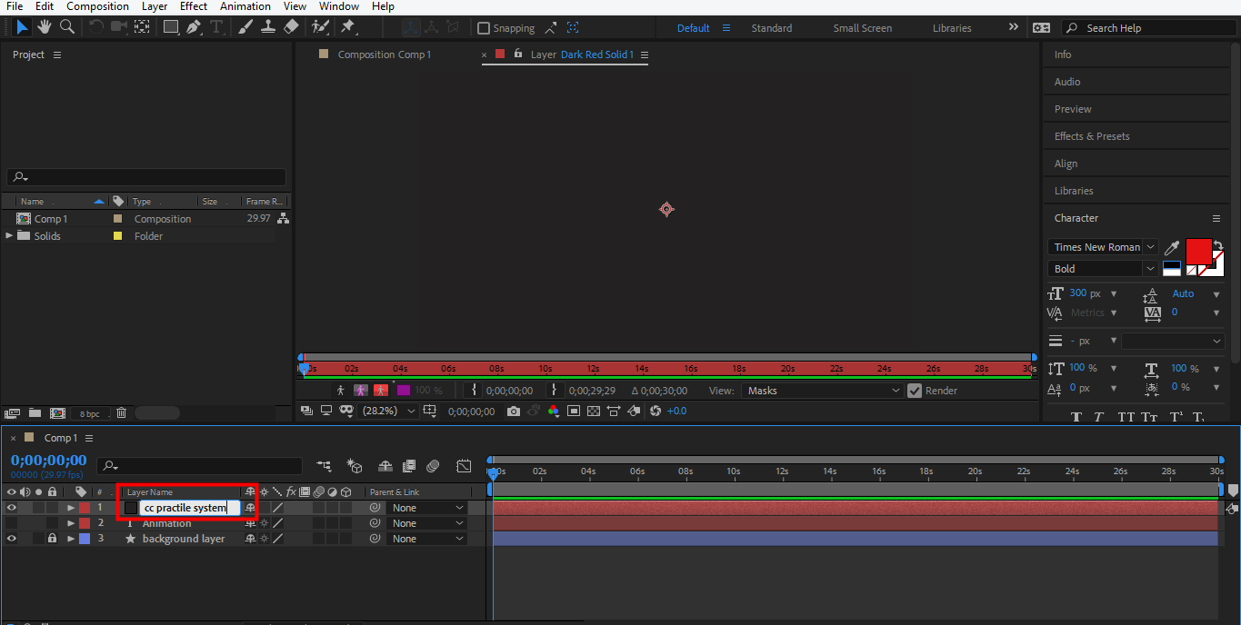Select the Hand tool
The image size is (1241, 625).
44,27
